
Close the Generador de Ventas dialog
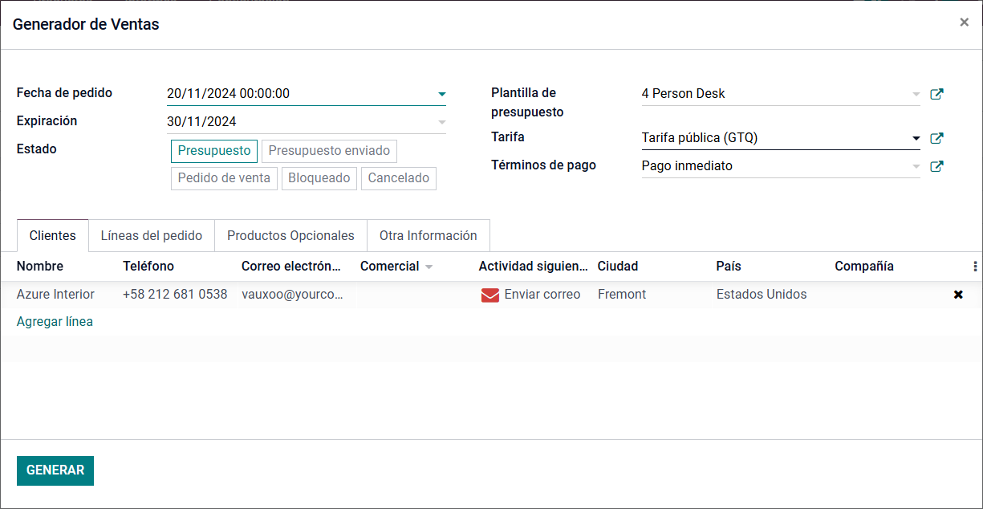[964, 22]
